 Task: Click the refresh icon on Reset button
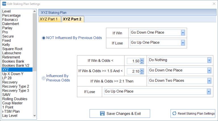[x=174, y=114]
